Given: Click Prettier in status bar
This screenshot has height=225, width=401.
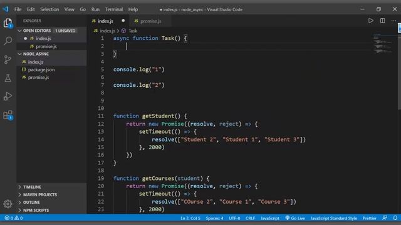Looking at the screenshot, I should tap(369, 218).
